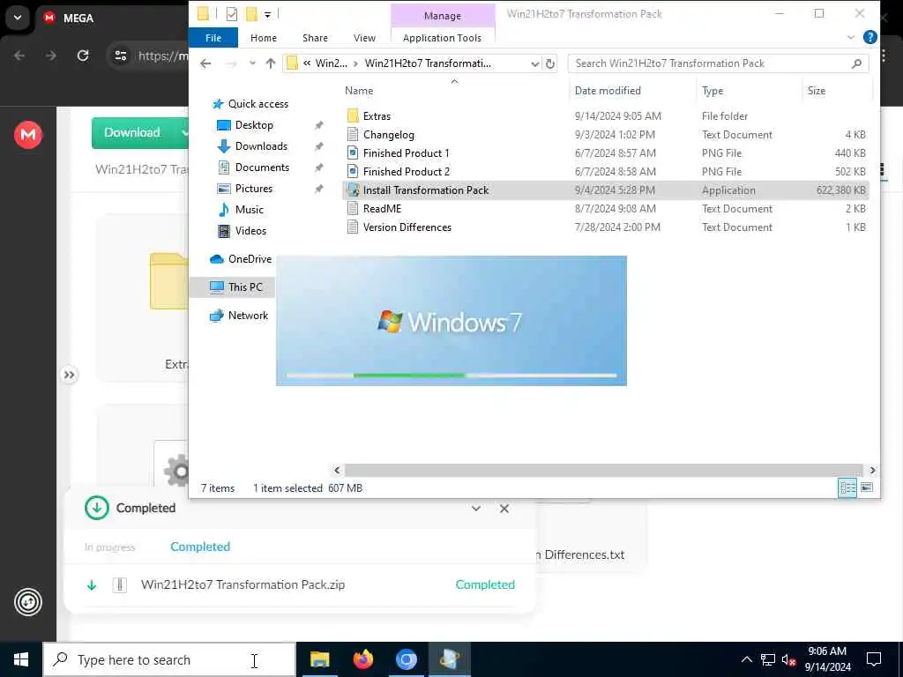Viewport: 903px width, 677px height.
Task: Click the completed zip download entry
Action: pyautogui.click(x=300, y=585)
